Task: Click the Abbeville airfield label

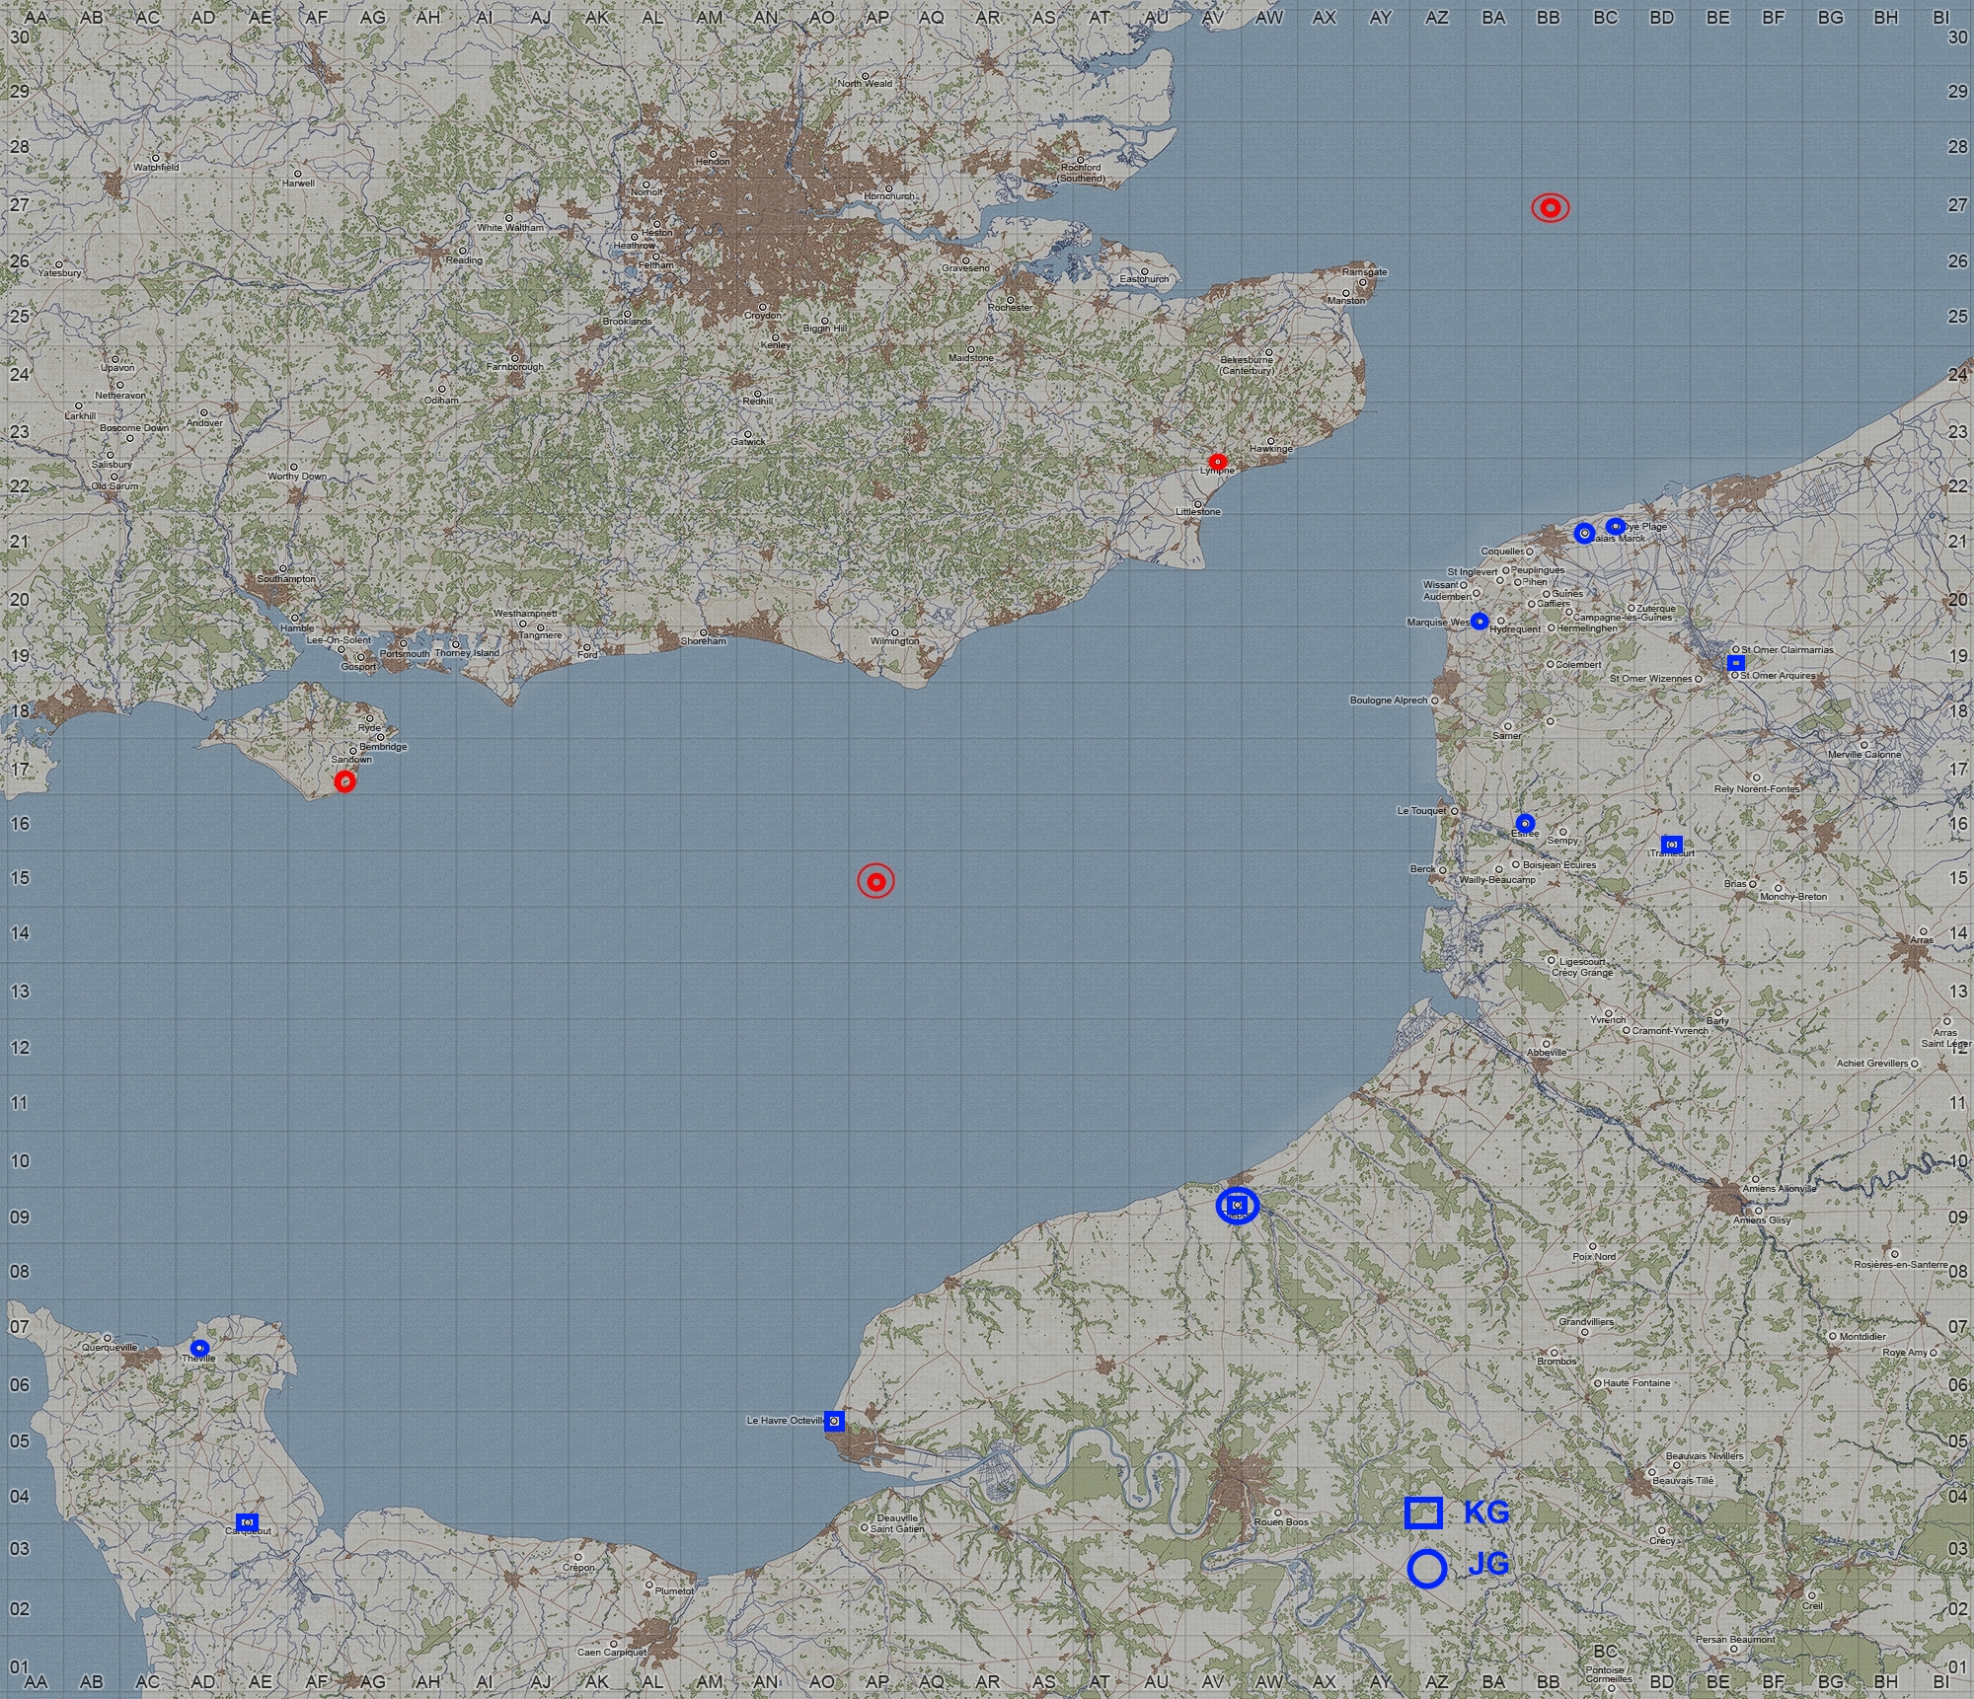Action: coord(1547,1052)
